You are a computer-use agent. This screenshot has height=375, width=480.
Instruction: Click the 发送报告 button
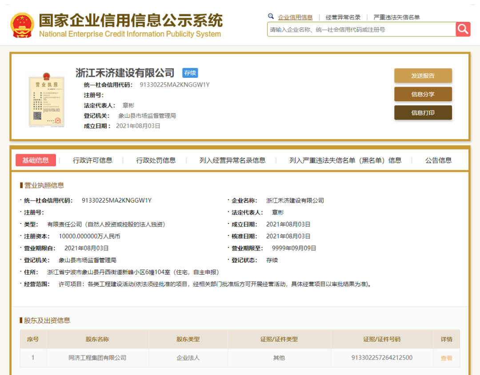click(423, 76)
